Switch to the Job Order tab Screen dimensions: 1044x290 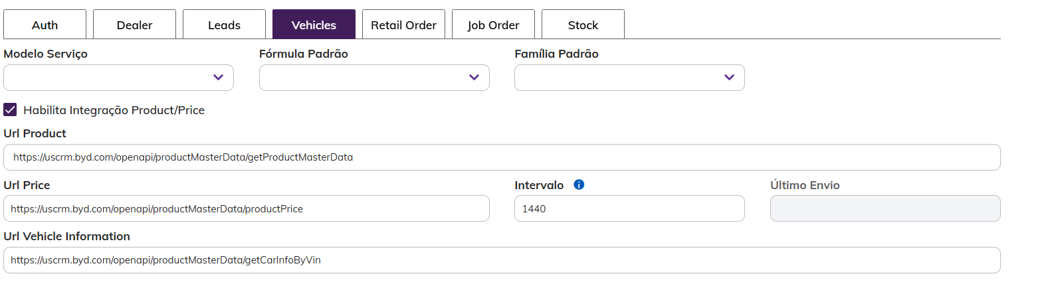click(x=493, y=25)
